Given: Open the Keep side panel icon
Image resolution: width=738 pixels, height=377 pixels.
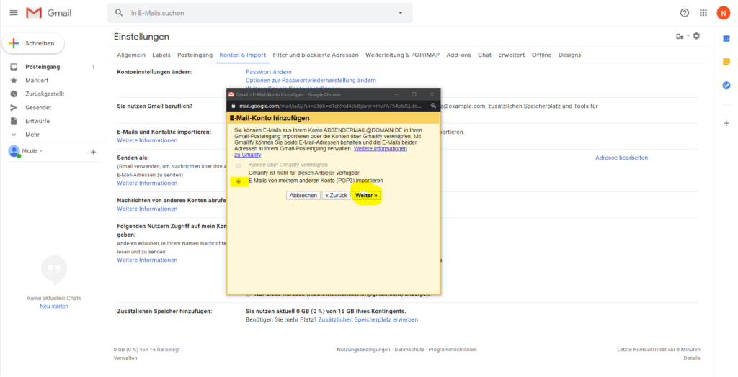Looking at the screenshot, I should (726, 62).
